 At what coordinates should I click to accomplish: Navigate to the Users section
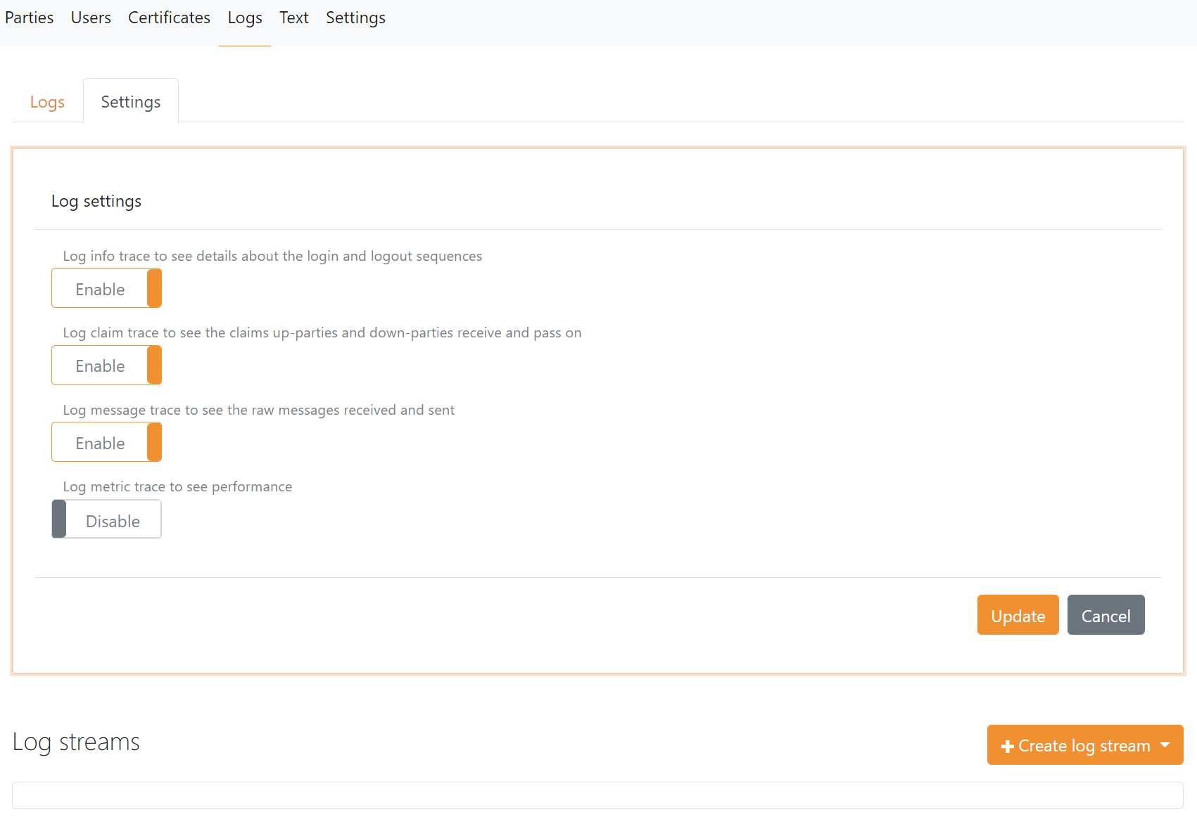[91, 18]
